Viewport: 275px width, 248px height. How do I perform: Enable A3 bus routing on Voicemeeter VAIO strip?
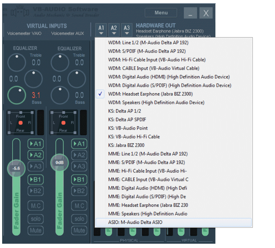tap(36, 166)
